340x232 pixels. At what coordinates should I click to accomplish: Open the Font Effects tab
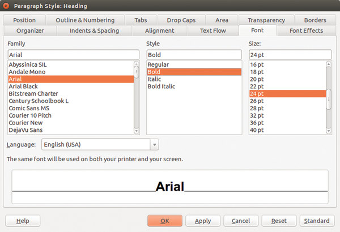coord(307,31)
